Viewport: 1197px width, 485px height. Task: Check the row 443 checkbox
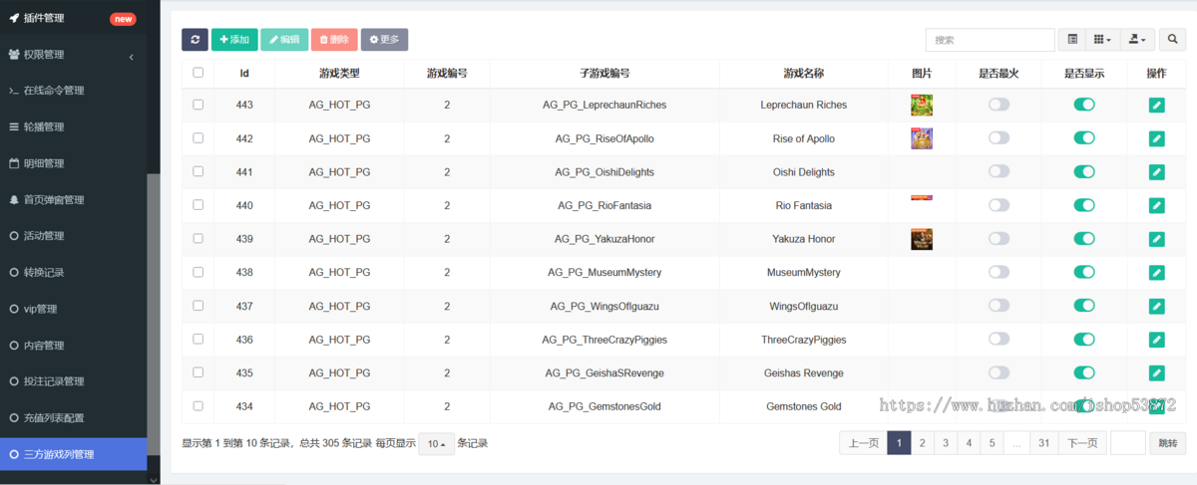pos(198,105)
